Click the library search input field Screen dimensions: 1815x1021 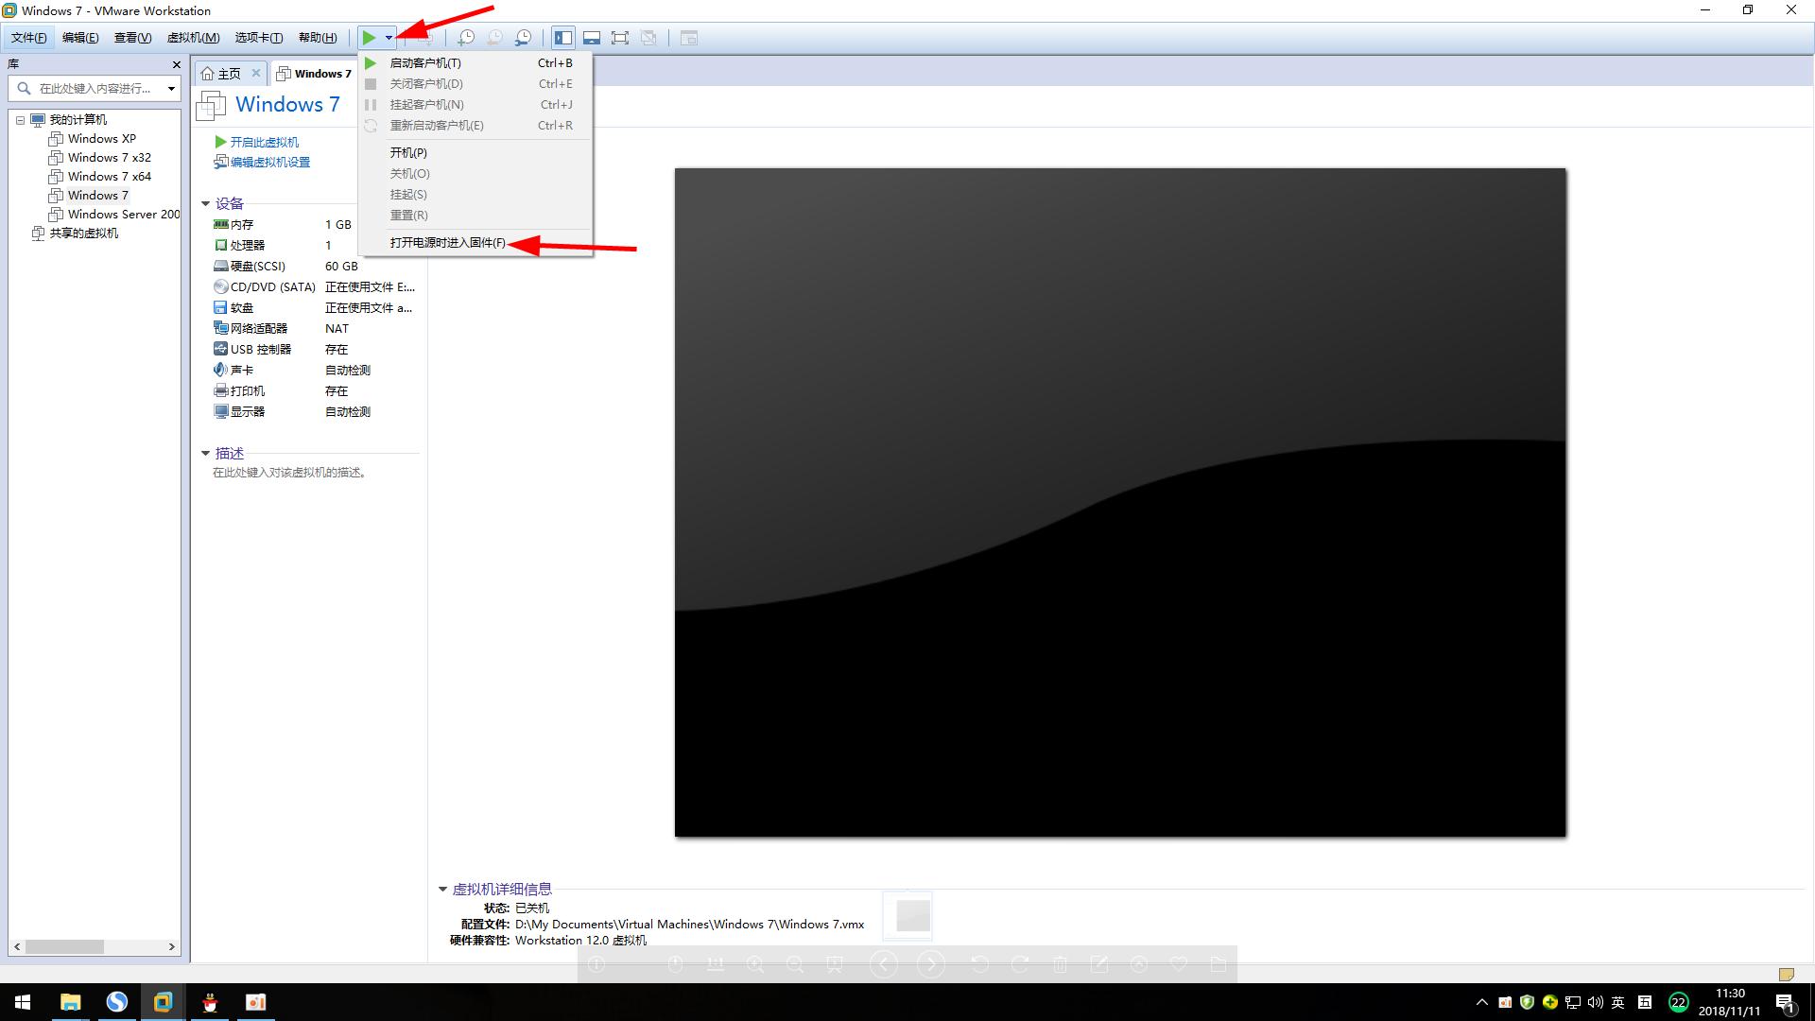point(95,88)
